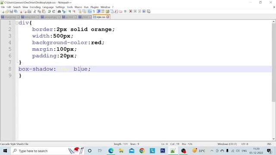Collapse the div block fold marker

point(17,23)
